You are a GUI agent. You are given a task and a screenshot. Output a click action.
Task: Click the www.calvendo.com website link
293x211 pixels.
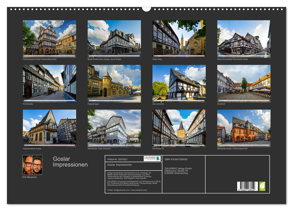click(x=139, y=191)
